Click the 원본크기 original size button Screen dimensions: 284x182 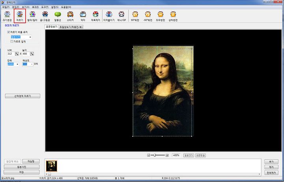pyautogui.click(x=189, y=155)
